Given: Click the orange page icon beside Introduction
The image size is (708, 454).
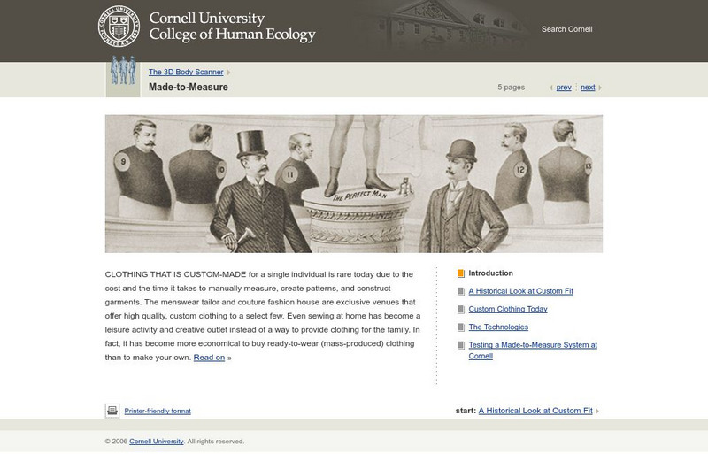Looking at the screenshot, I should [x=460, y=273].
